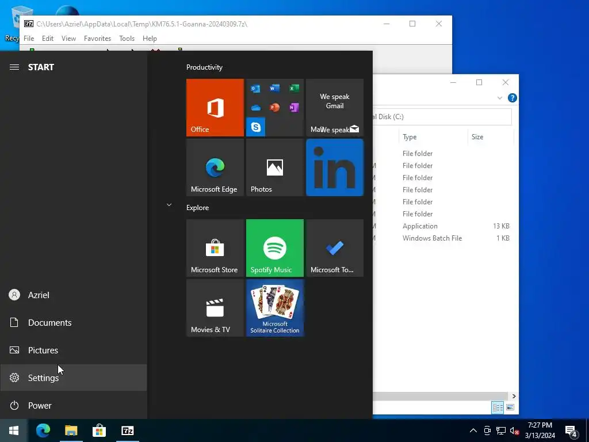Launch the Spotify Music tile
The width and height of the screenshot is (589, 442).
[274, 248]
